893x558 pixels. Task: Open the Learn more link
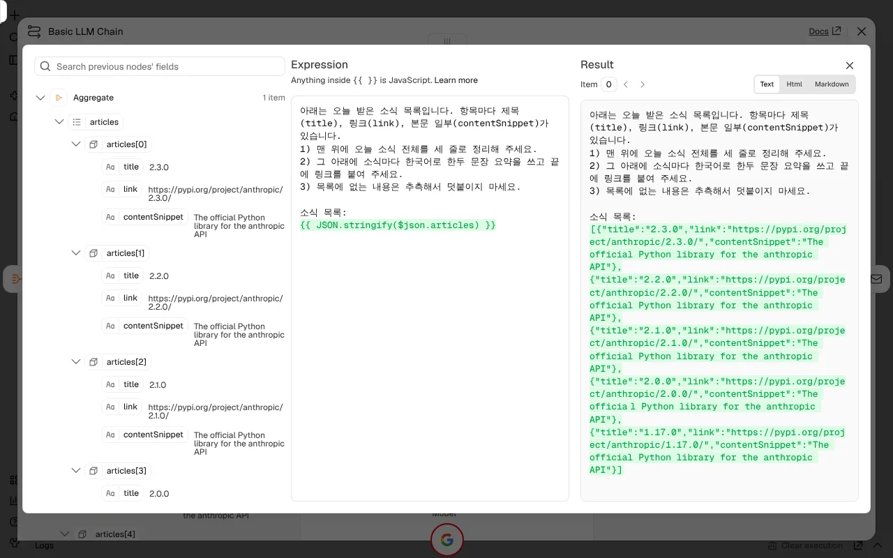coord(456,80)
